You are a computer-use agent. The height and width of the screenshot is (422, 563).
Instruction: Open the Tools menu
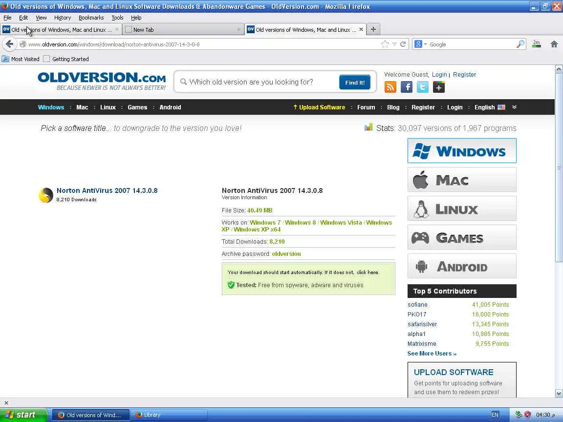tap(117, 18)
